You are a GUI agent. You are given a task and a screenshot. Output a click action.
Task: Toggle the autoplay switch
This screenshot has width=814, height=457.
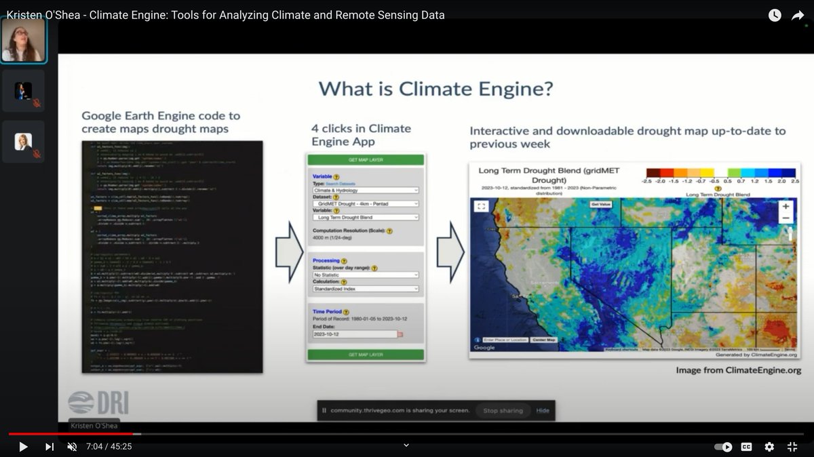[724, 447]
